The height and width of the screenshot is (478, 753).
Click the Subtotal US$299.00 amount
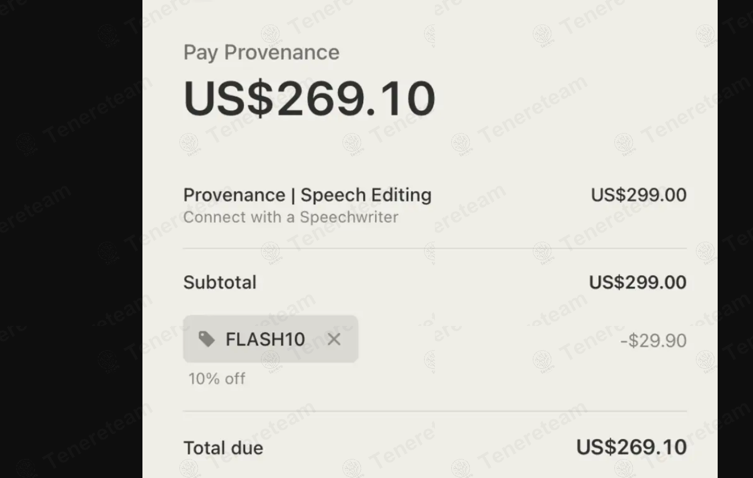tap(637, 282)
